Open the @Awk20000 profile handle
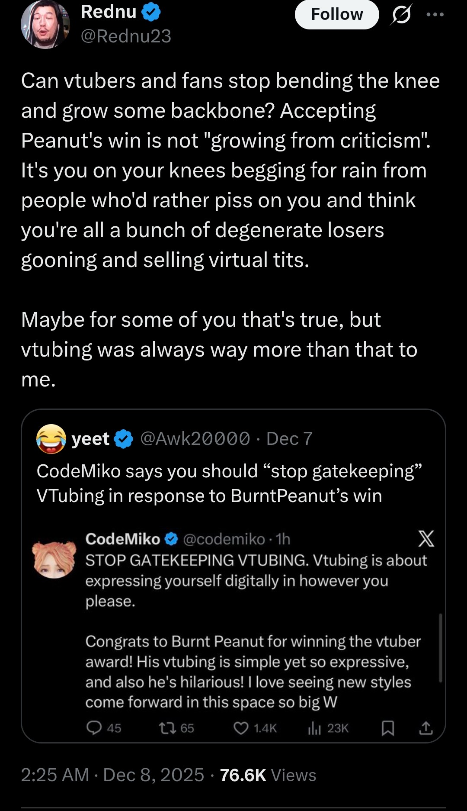467x811 pixels. [x=195, y=439]
